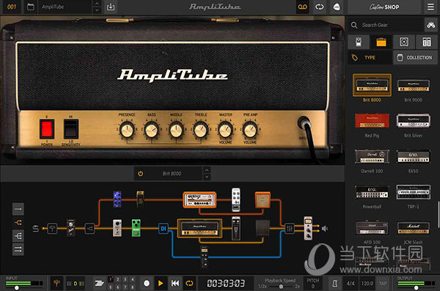Screen dimensions: 440x291
Task: Open the hamburger main menu
Action: pyautogui.click(x=430, y=7)
